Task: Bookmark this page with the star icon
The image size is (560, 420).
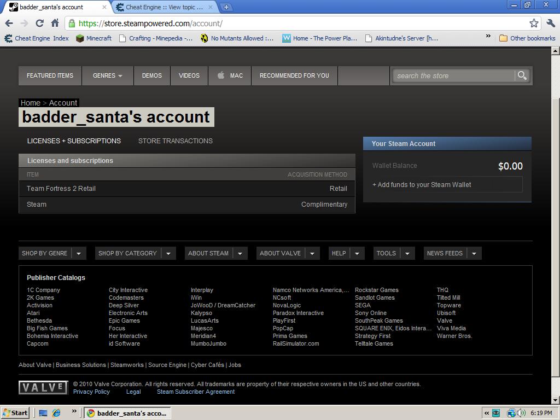Action: tap(534, 24)
